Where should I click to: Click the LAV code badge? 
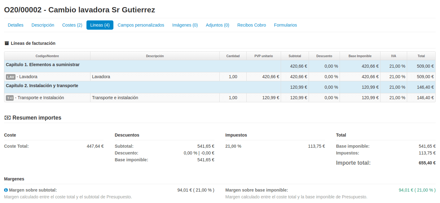11,77
